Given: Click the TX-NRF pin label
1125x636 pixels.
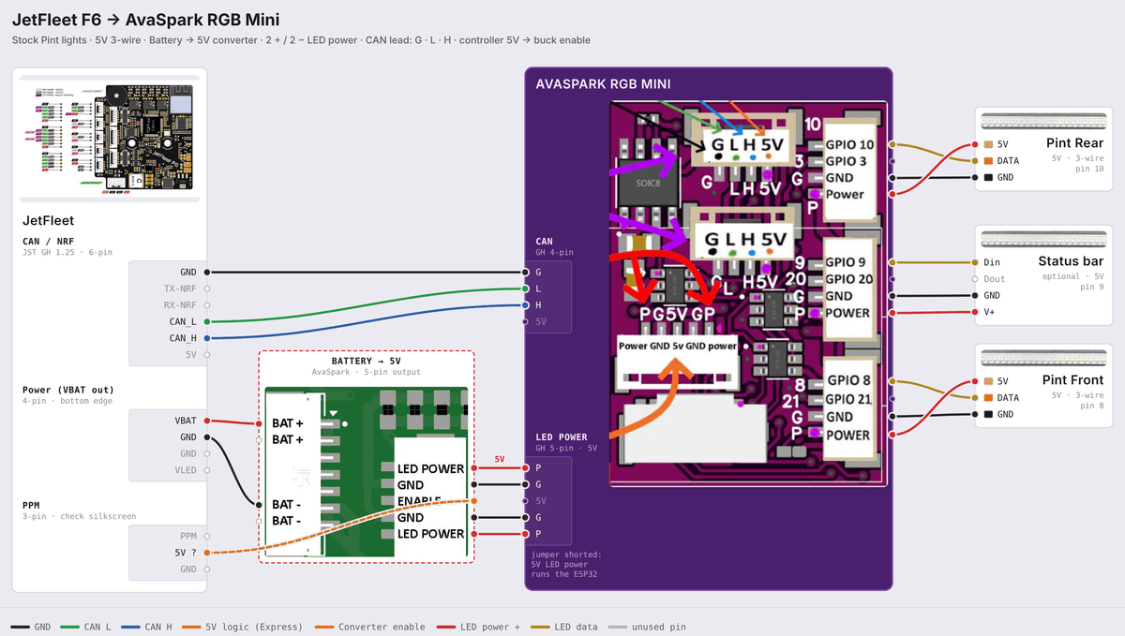Looking at the screenshot, I should pyautogui.click(x=180, y=288).
